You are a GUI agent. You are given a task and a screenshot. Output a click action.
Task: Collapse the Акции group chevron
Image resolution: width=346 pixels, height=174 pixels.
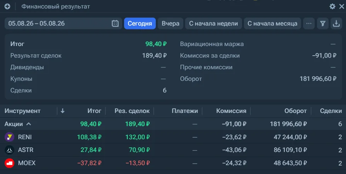(29, 124)
